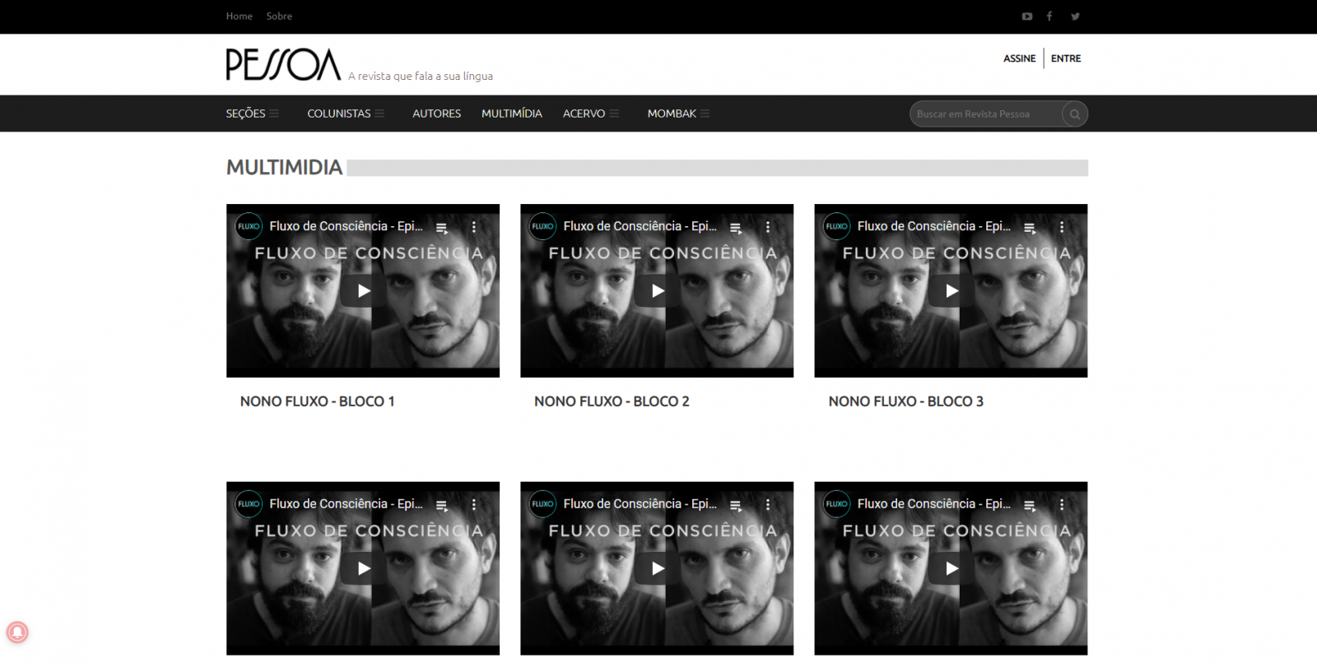1317x667 pixels.
Task: Open the Twitter icon in top bar
Action: pos(1075,16)
